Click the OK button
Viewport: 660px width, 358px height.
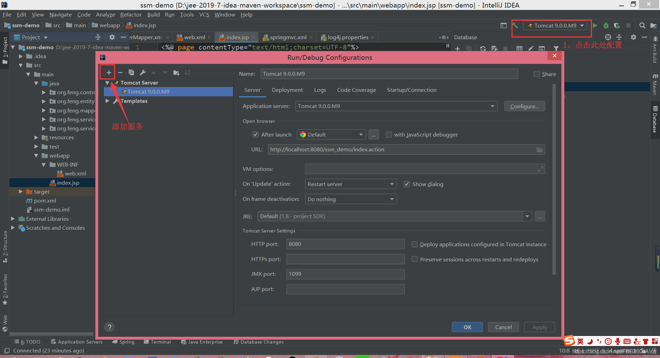(467, 327)
